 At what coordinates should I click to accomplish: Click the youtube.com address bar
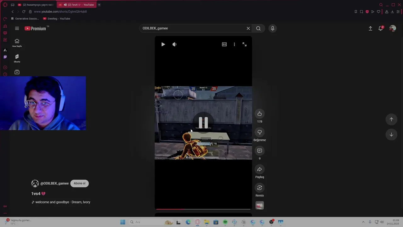(60, 12)
